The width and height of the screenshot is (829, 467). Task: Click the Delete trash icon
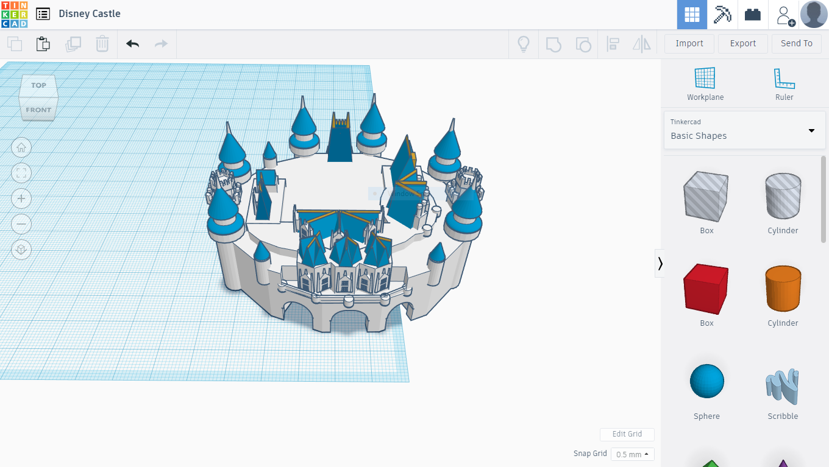102,44
